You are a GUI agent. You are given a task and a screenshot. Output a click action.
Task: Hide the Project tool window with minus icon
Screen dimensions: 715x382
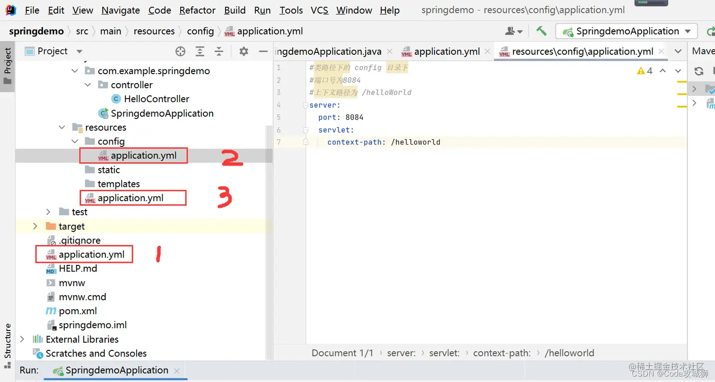263,51
